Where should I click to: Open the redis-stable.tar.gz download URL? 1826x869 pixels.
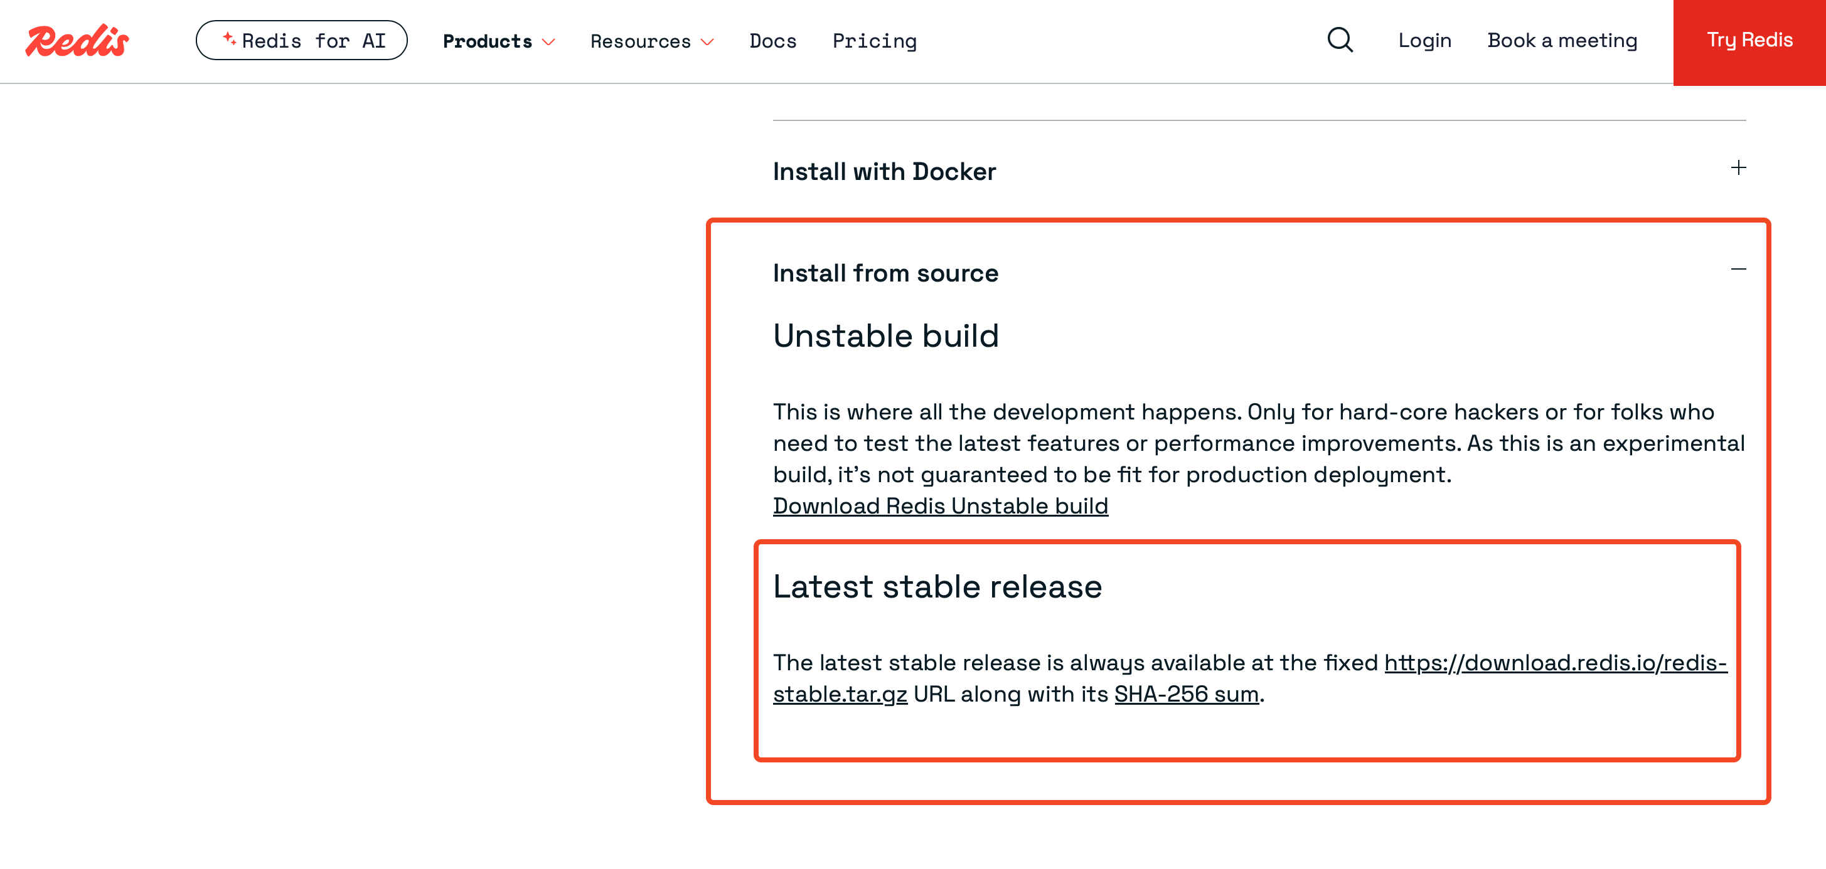point(1554,662)
